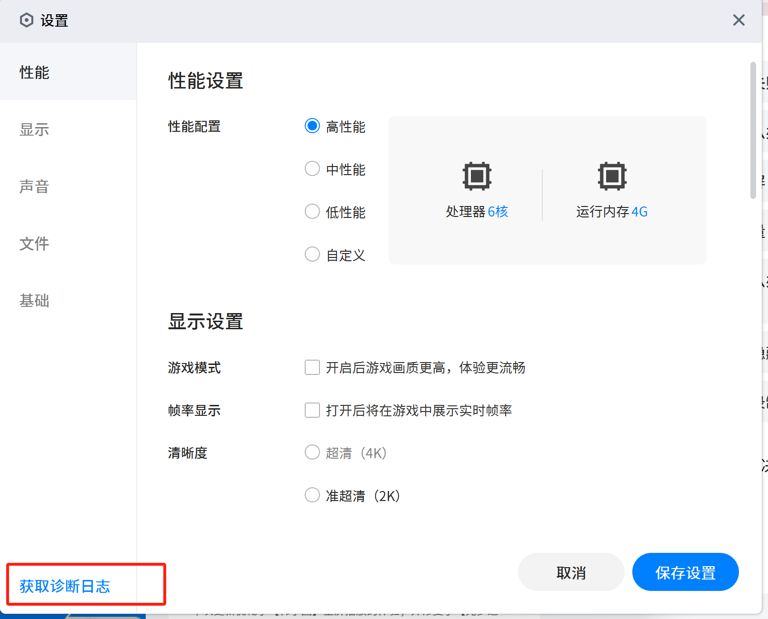Pick the 自定义 performance option
Screen dimensions: 768x619
tap(312, 254)
